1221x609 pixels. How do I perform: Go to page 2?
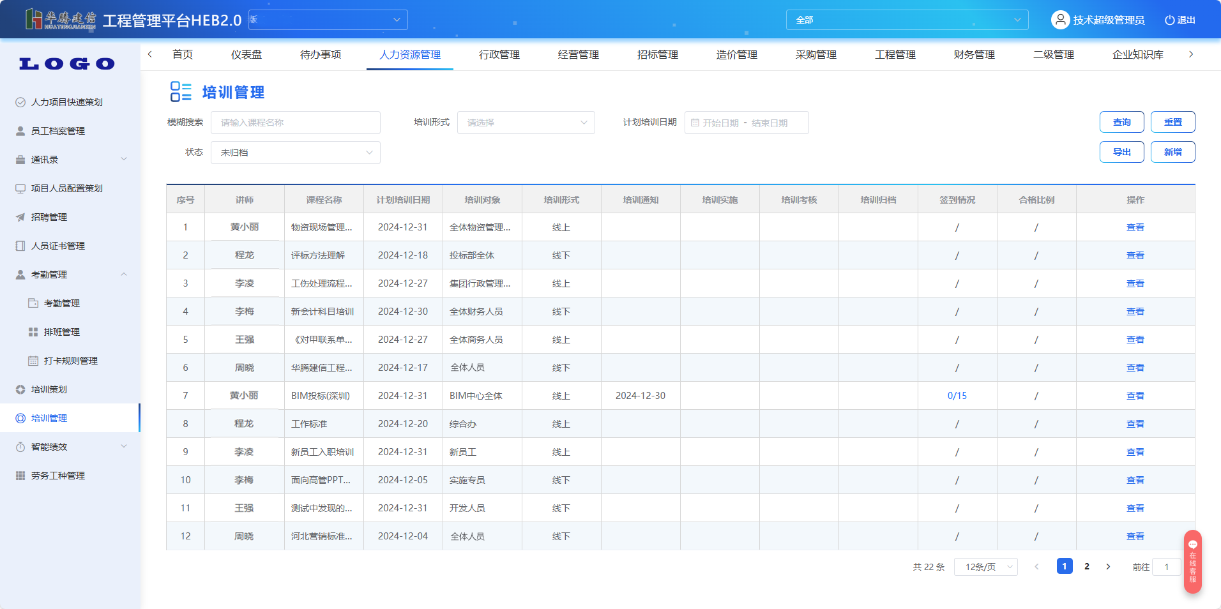click(1087, 566)
